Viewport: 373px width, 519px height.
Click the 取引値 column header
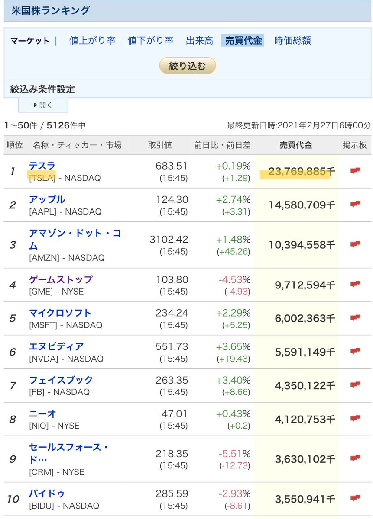click(160, 145)
